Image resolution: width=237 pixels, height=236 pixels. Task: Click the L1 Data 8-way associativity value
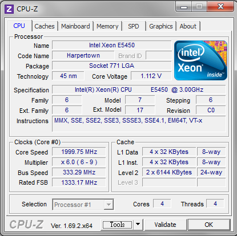[211, 152]
